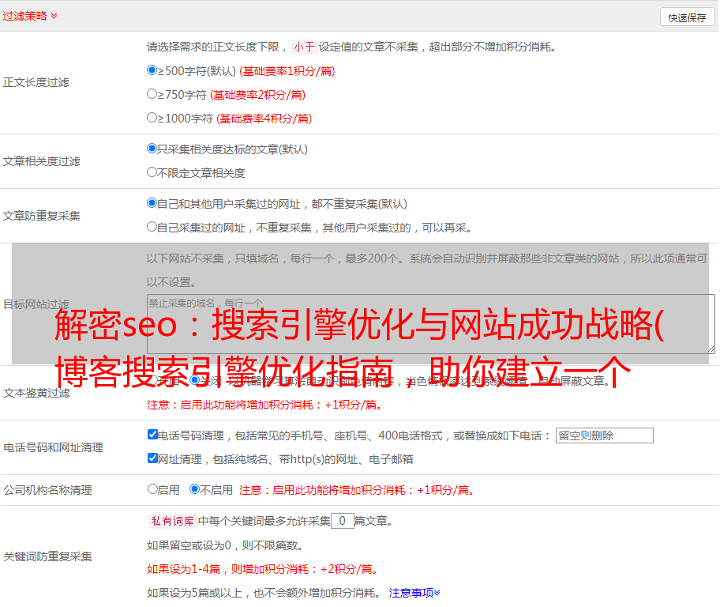Select 自己和其他用户采集过的网址 no-repeat option
This screenshot has height=607, width=720.
[x=152, y=203]
